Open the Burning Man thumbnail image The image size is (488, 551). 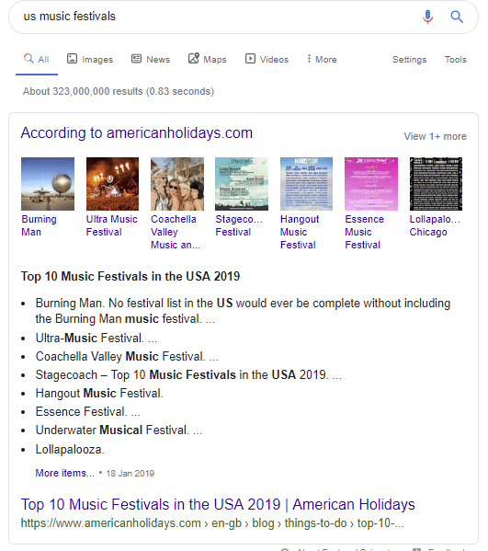48,184
